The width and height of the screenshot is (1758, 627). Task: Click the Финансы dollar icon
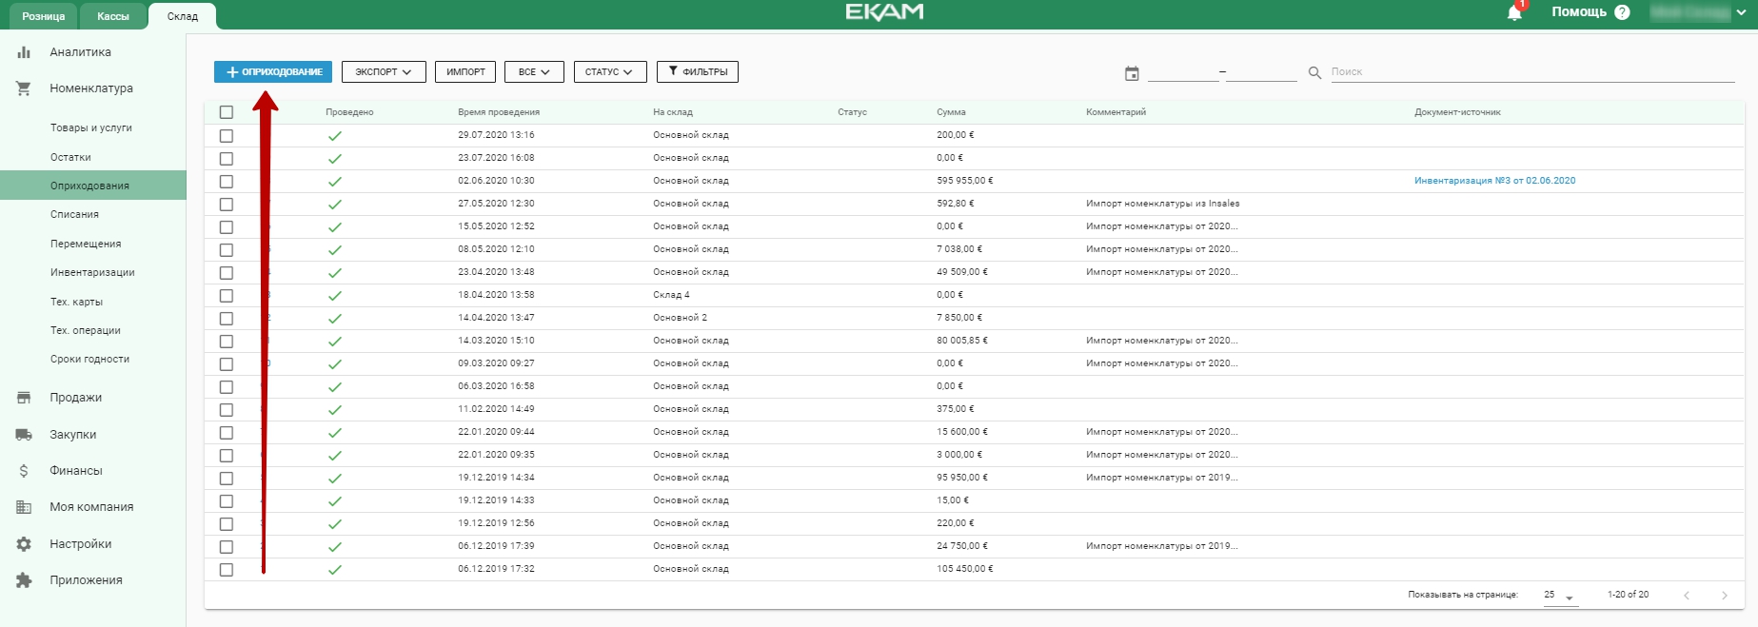[x=24, y=471]
